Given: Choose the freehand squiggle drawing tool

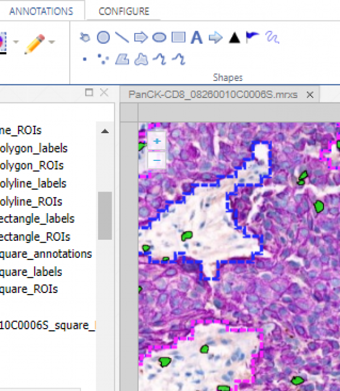Looking at the screenshot, I should 272,38.
